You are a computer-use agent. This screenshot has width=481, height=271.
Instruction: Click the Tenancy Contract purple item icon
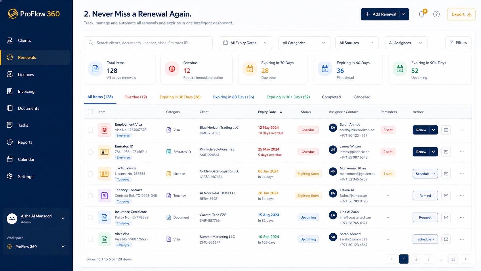click(104, 196)
